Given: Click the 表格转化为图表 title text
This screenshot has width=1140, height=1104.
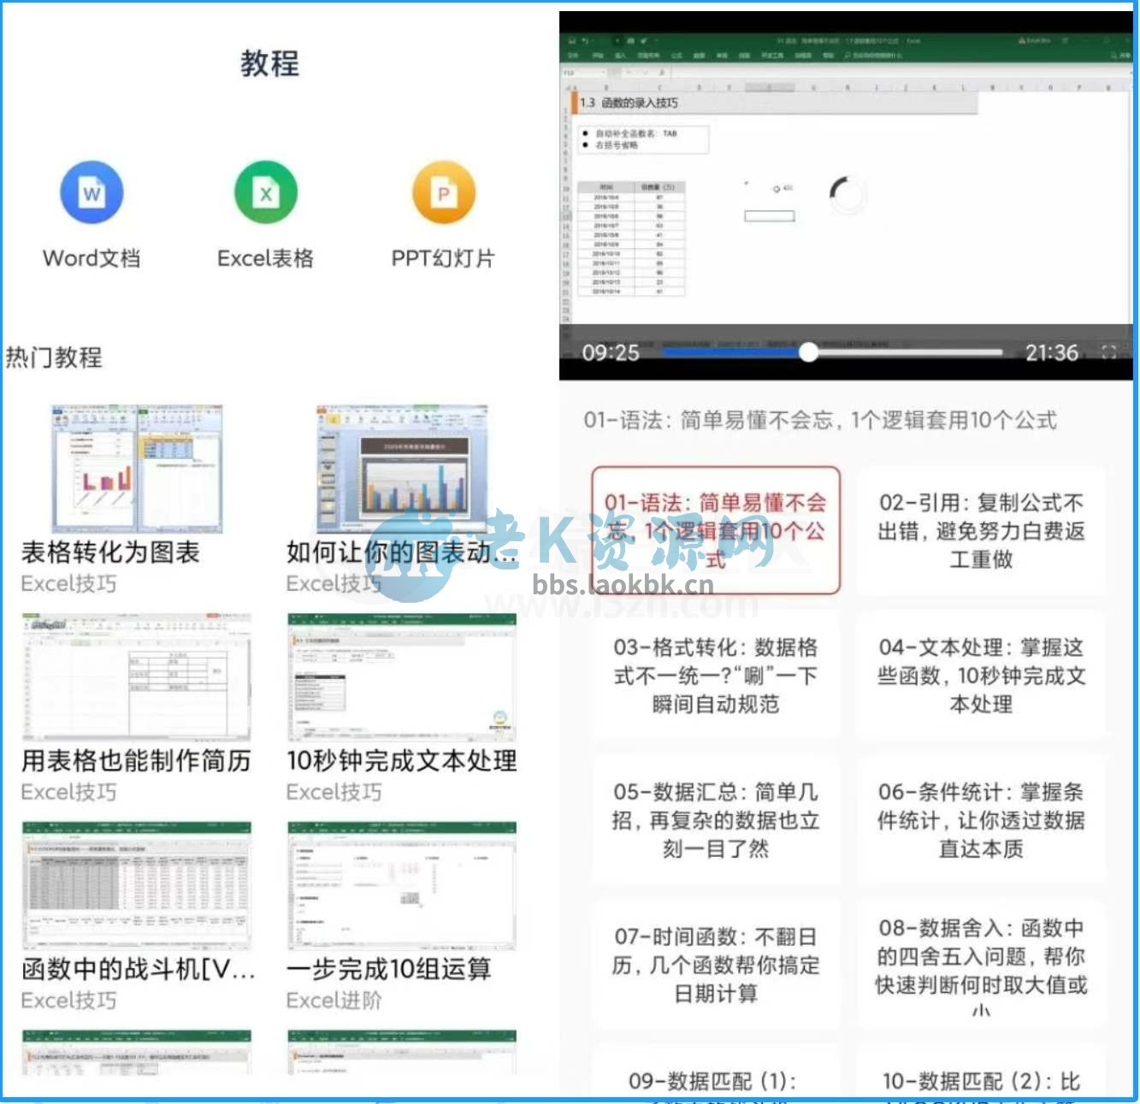Looking at the screenshot, I should tap(110, 552).
